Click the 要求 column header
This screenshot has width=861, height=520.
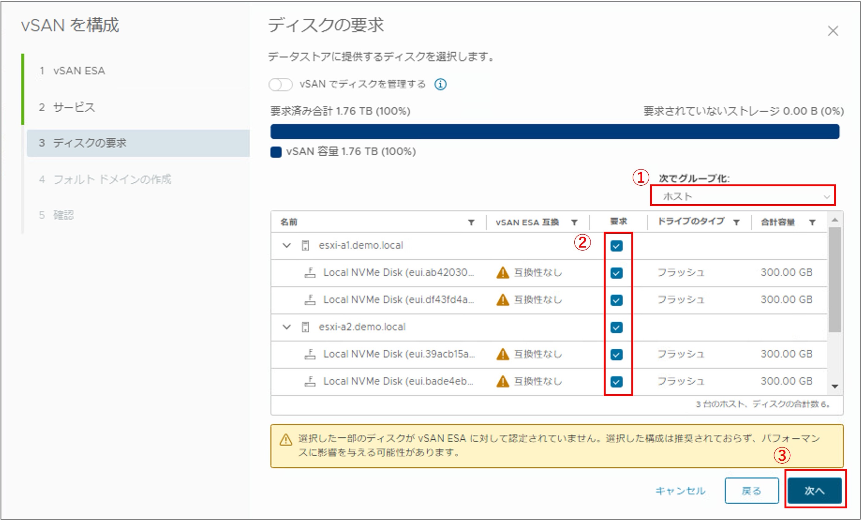[618, 221]
